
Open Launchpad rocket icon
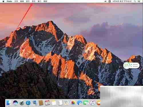click(x=22, y=103)
